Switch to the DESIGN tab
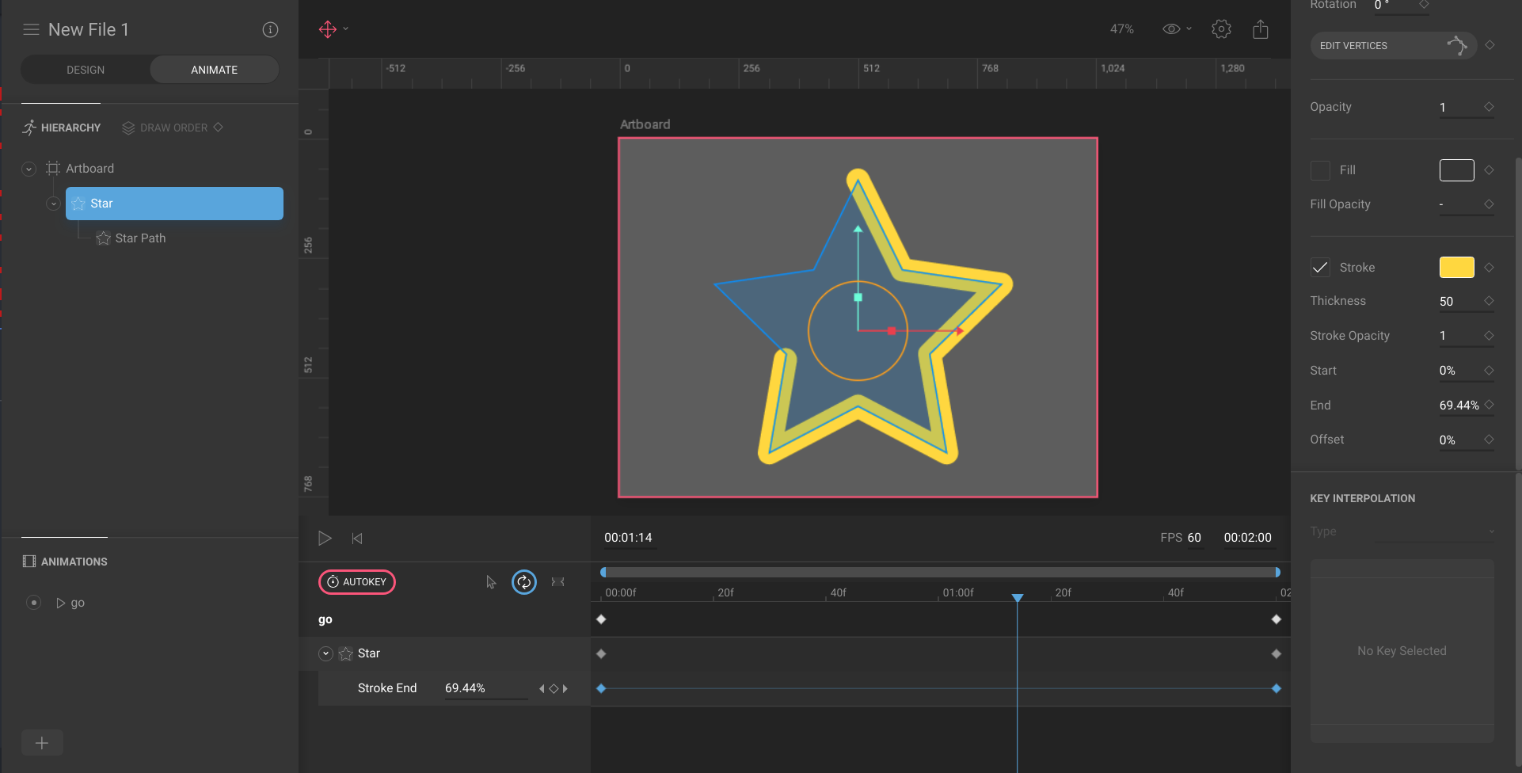 (x=86, y=70)
